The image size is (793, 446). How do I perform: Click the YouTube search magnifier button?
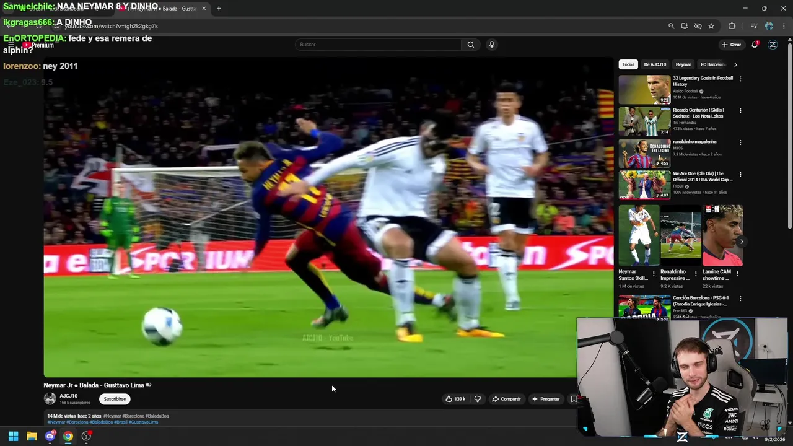(x=471, y=45)
